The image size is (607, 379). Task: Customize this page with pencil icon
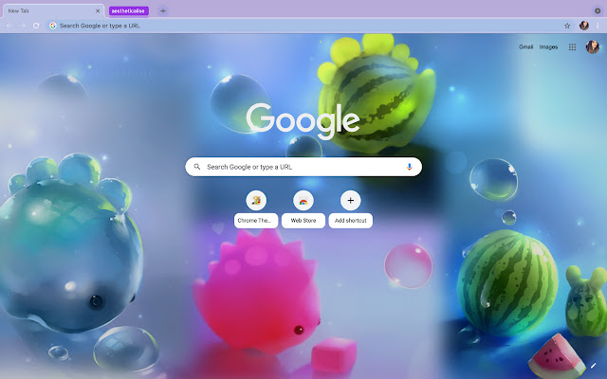click(593, 366)
